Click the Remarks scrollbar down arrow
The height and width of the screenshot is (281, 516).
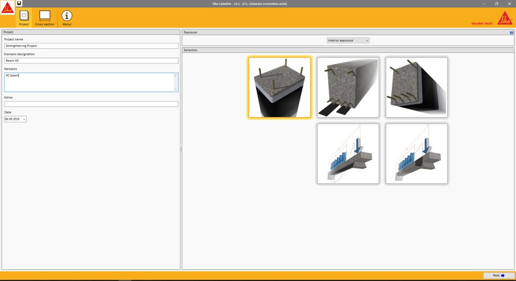click(x=175, y=89)
